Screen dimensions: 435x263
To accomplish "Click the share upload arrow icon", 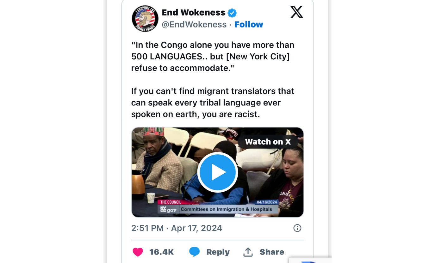I will click(x=248, y=252).
